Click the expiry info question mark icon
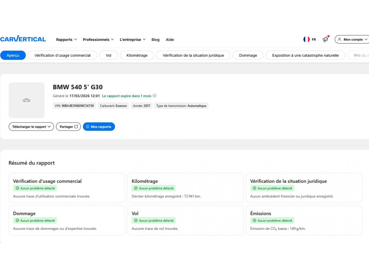 click(x=155, y=96)
